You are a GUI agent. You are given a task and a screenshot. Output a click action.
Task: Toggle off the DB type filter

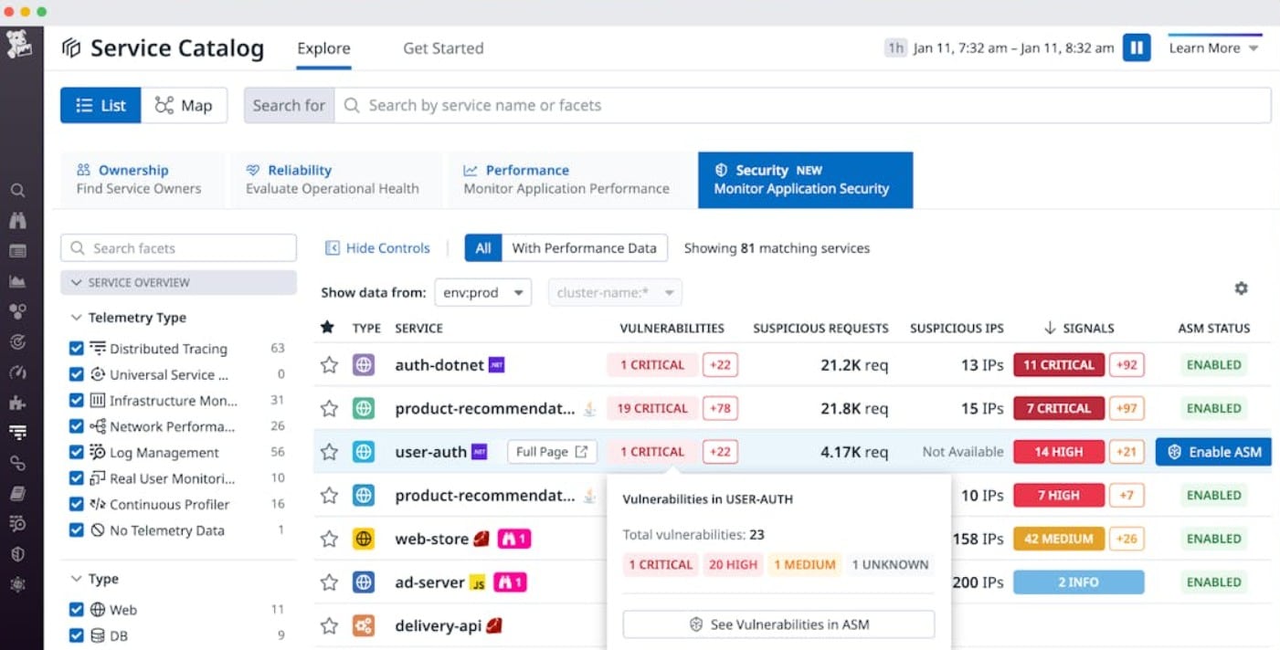(77, 635)
